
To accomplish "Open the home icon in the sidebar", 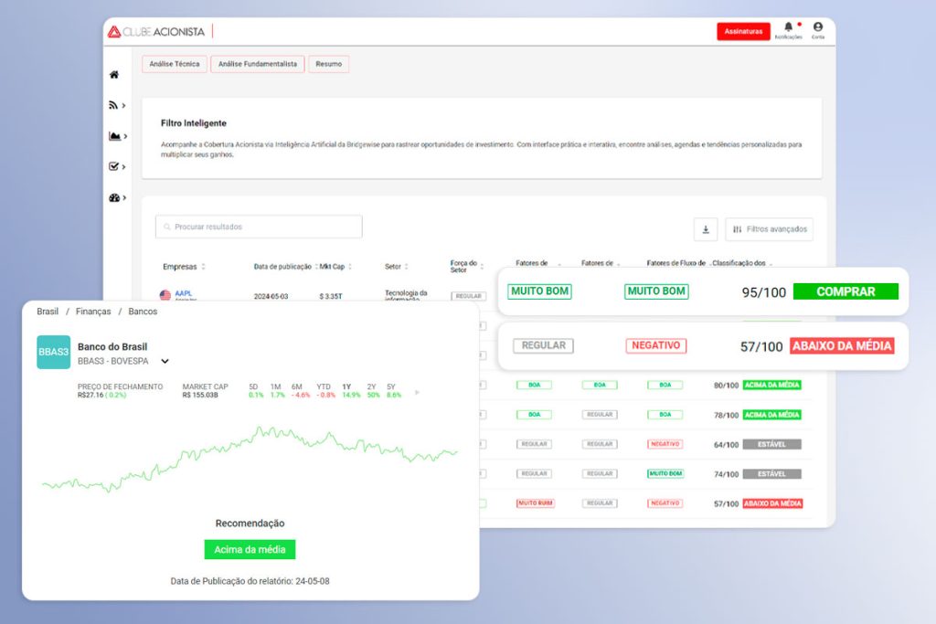I will (x=114, y=75).
